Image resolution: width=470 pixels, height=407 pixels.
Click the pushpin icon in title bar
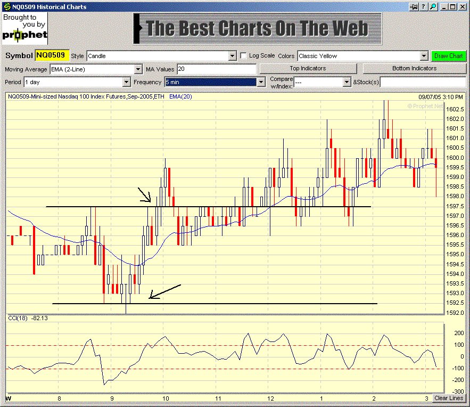(414, 6)
